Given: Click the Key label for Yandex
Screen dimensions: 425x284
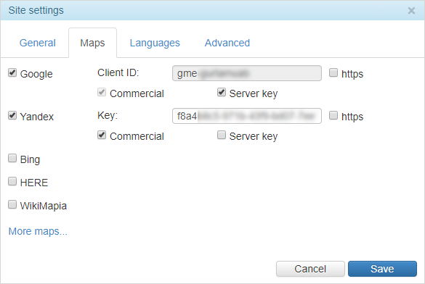Looking at the screenshot, I should tap(108, 115).
